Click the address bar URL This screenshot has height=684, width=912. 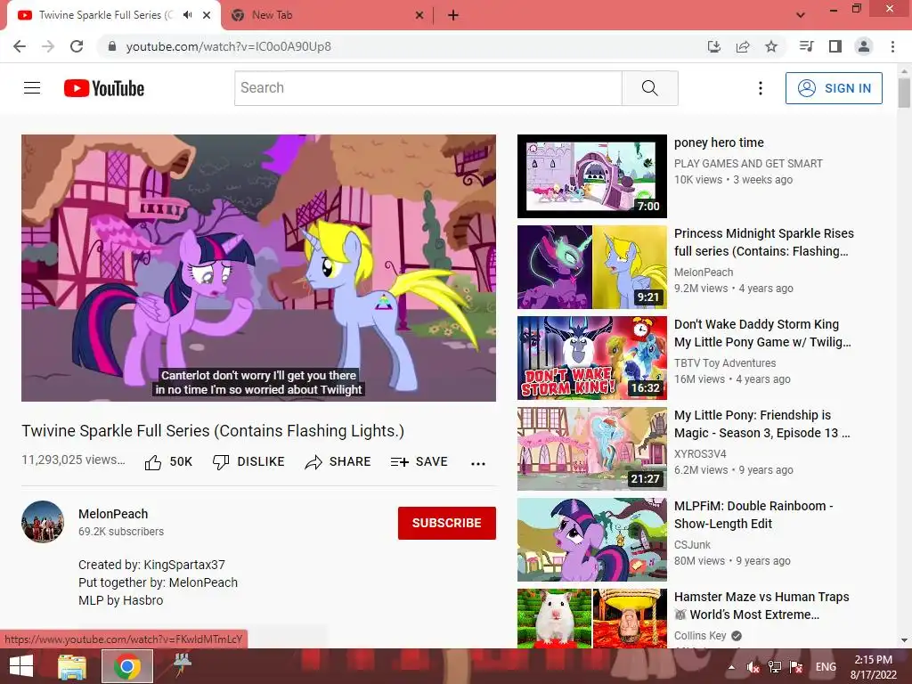pos(229,46)
